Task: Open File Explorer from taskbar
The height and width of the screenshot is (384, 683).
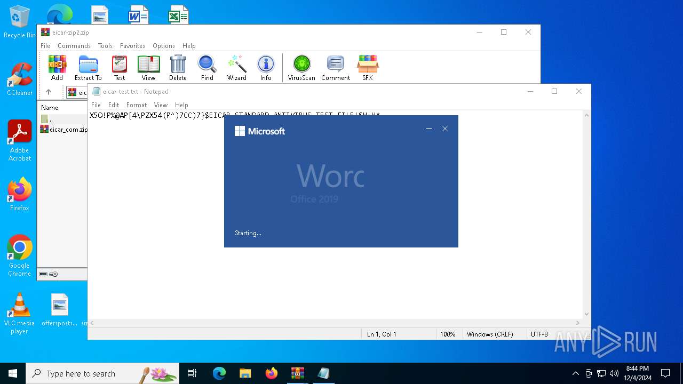Action: 245,373
